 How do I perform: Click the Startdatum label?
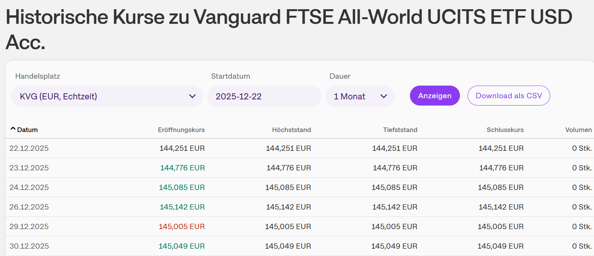click(x=231, y=76)
